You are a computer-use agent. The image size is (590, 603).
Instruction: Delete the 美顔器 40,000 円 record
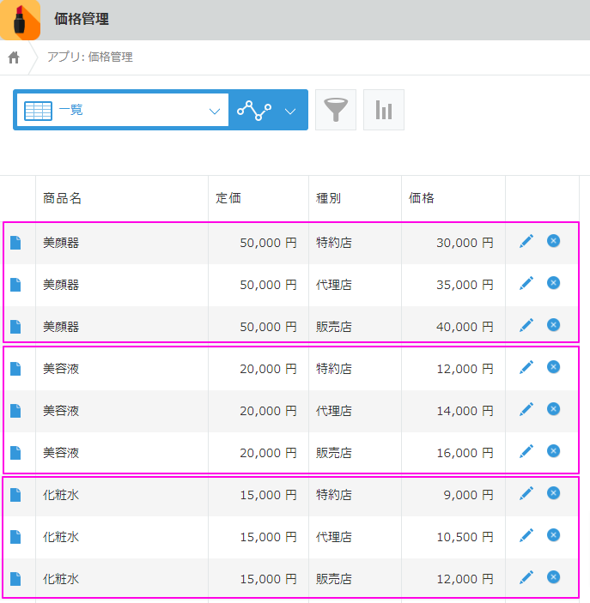pyautogui.click(x=553, y=325)
